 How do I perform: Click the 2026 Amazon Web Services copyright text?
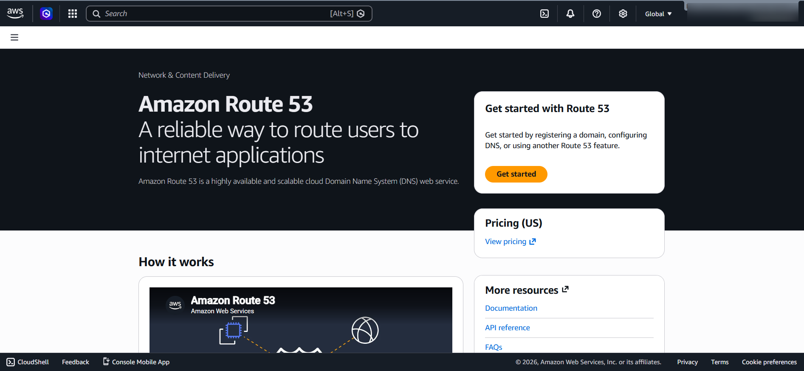(588, 362)
